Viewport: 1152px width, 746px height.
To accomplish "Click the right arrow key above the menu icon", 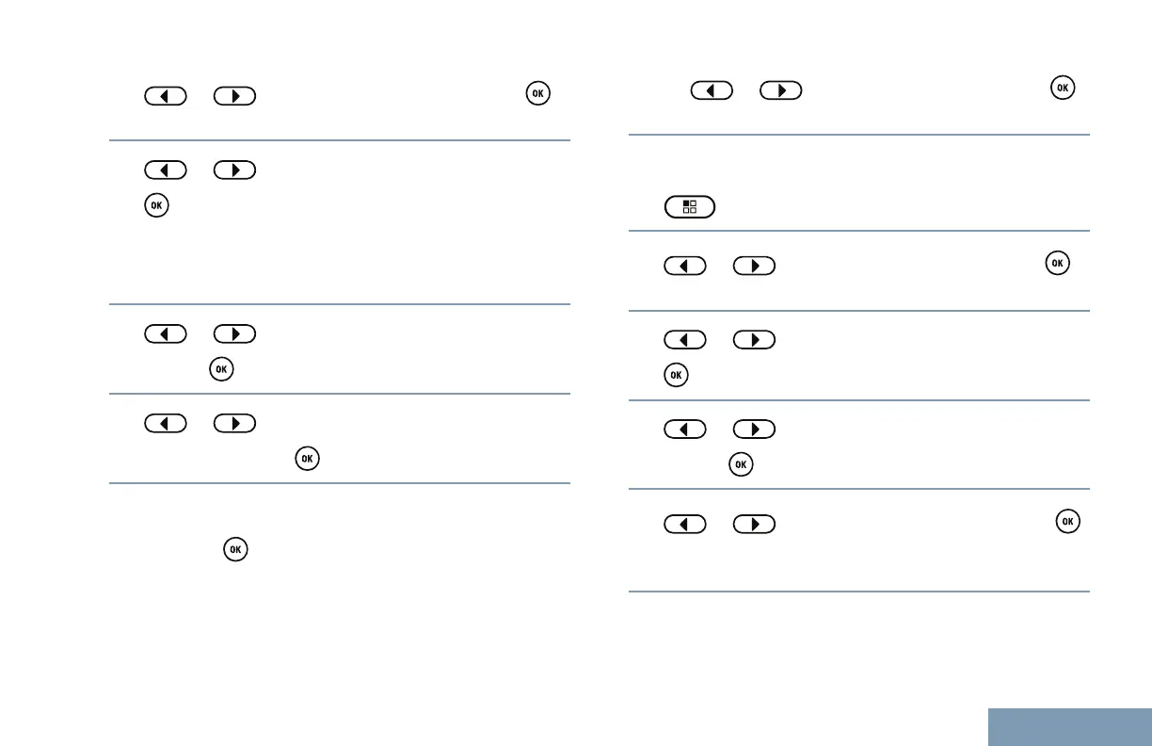I will click(780, 89).
